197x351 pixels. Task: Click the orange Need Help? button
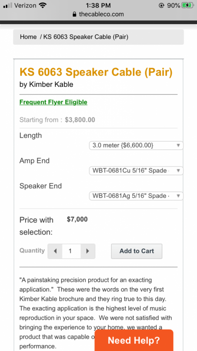(134, 340)
